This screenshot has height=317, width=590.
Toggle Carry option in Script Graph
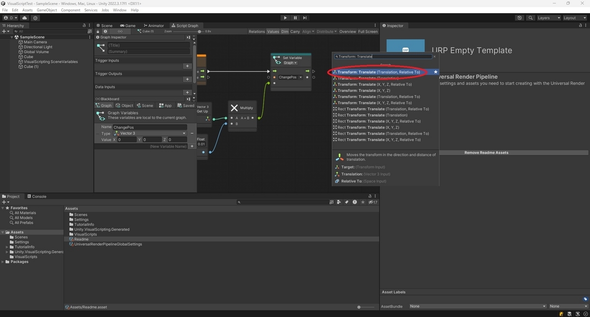(x=295, y=31)
